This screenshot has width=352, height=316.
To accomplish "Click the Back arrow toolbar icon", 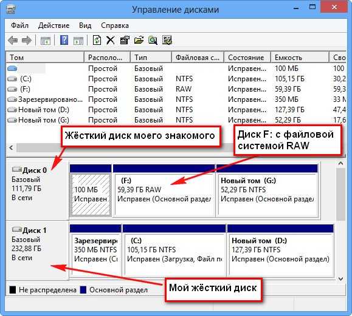I will [13, 41].
